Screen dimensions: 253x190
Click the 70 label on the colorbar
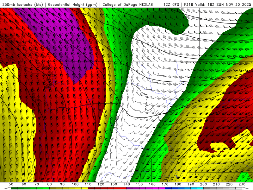pos(37,184)
